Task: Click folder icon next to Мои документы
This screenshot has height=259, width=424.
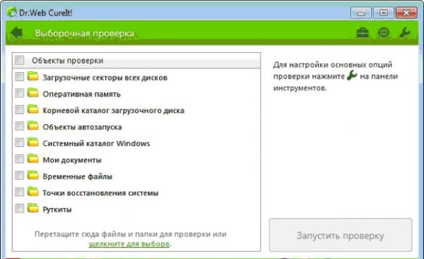Action: (33, 159)
